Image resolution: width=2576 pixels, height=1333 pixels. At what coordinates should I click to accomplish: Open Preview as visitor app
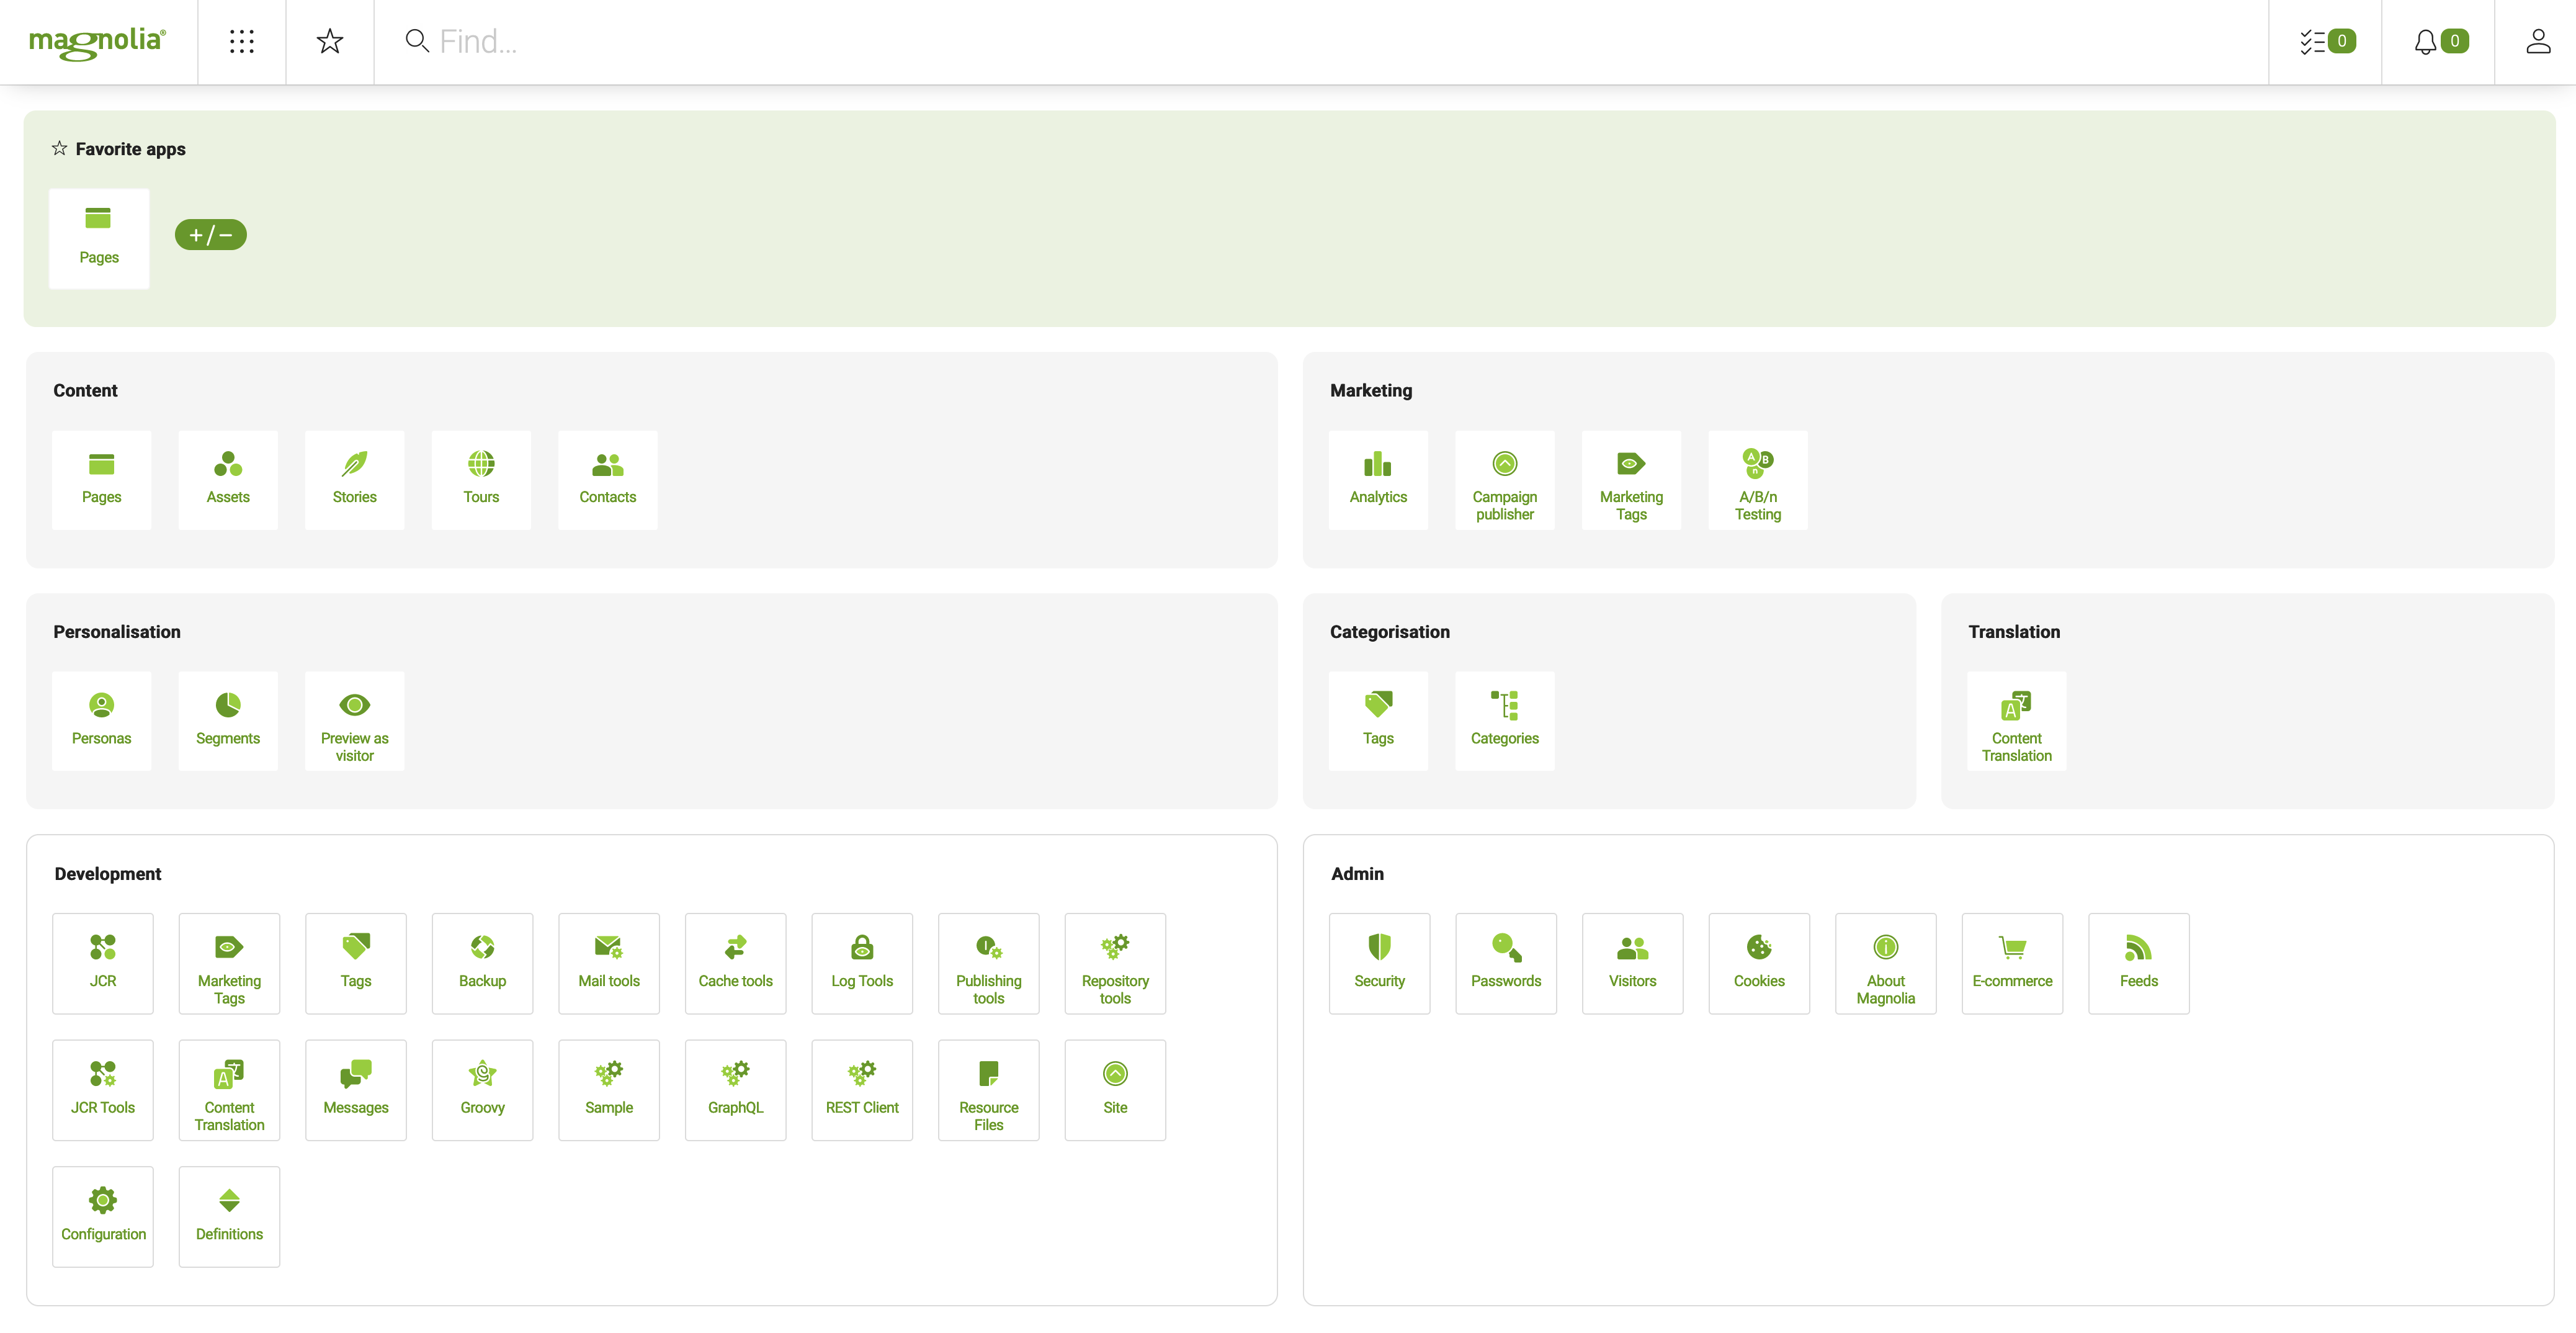click(355, 721)
